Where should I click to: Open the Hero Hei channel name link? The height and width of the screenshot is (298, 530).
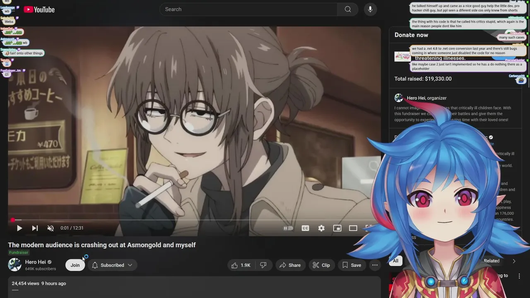[36, 262]
